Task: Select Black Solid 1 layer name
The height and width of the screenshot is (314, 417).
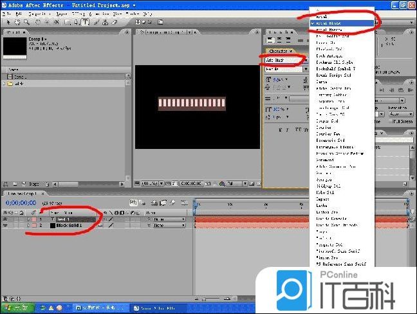Action: pos(72,226)
